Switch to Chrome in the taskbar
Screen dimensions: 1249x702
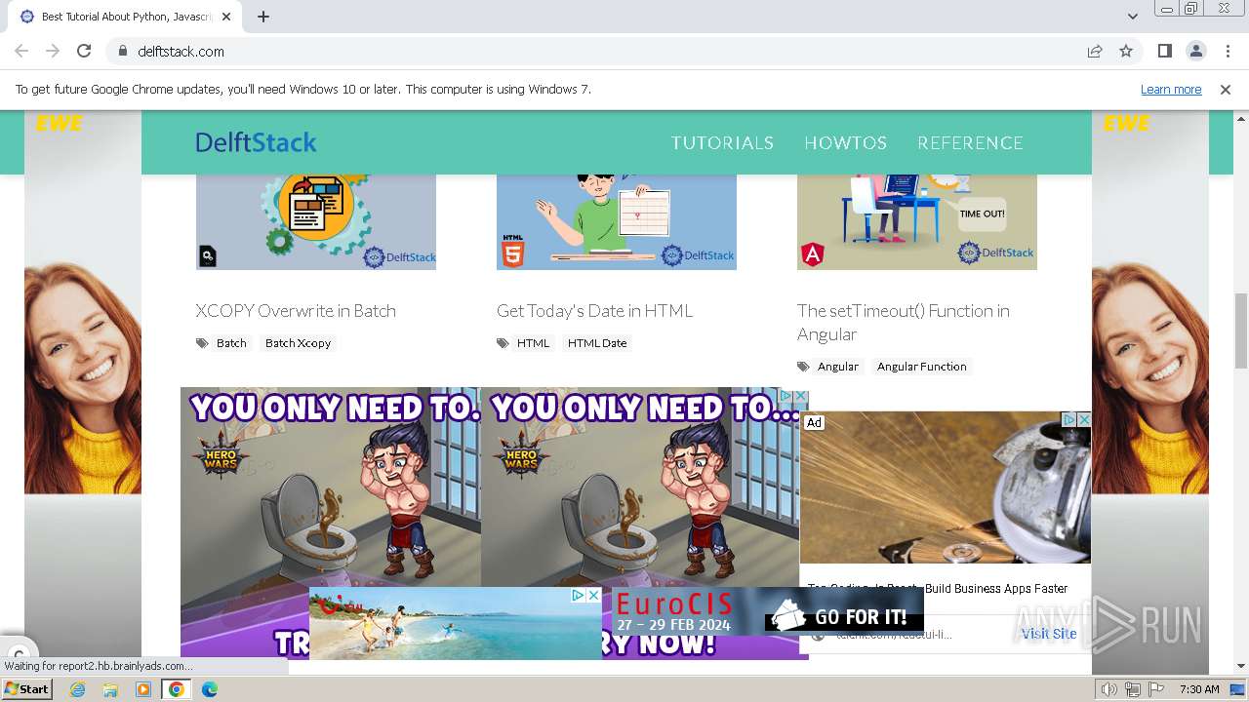(x=177, y=688)
